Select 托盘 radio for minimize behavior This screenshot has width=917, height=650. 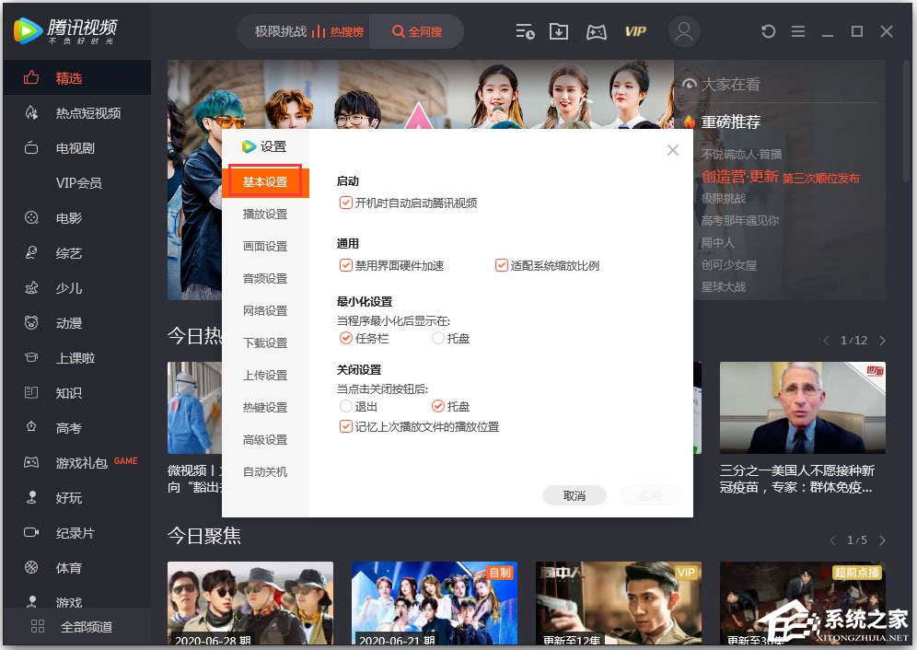coord(439,338)
